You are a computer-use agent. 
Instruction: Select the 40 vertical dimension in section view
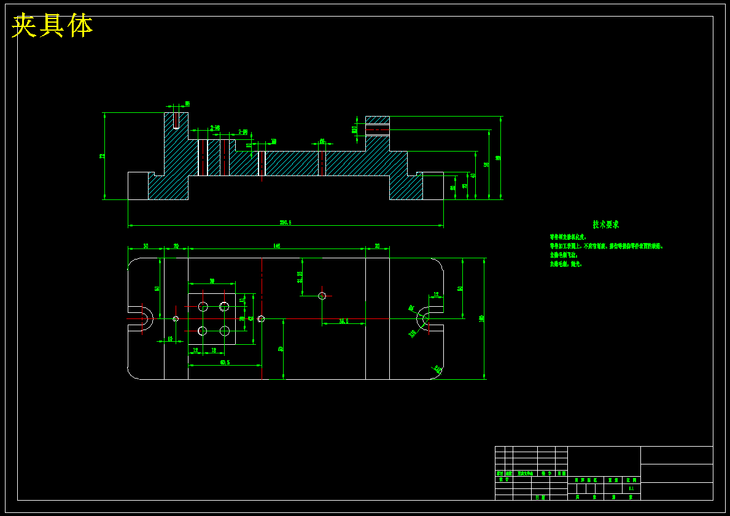click(x=473, y=176)
